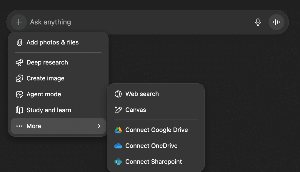Click the Canvas pencil icon
Screen dimensions: 300x172
[x=118, y=110]
